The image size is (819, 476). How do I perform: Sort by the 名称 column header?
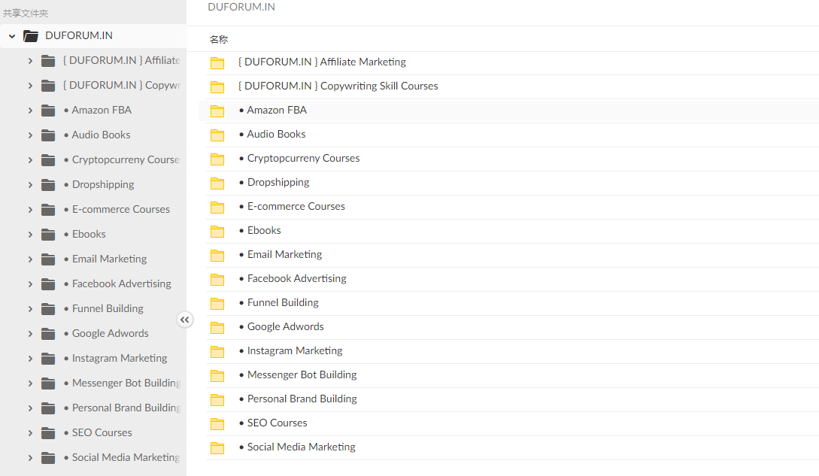(219, 39)
